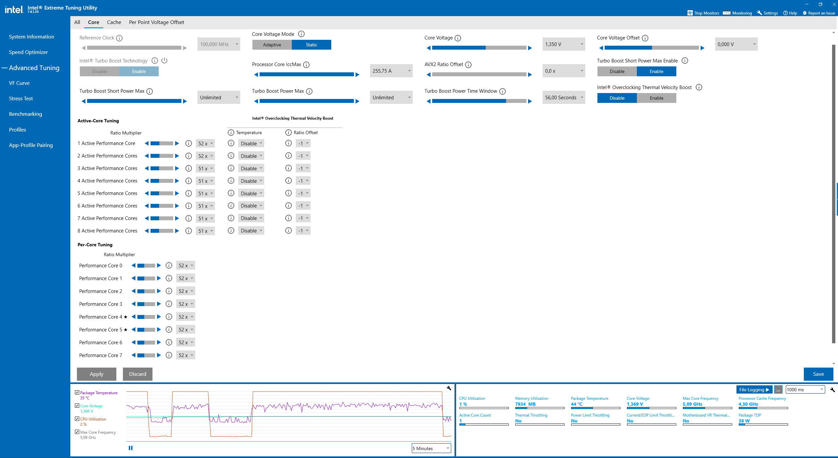Click File Logging button
The image size is (838, 458).
pos(754,390)
